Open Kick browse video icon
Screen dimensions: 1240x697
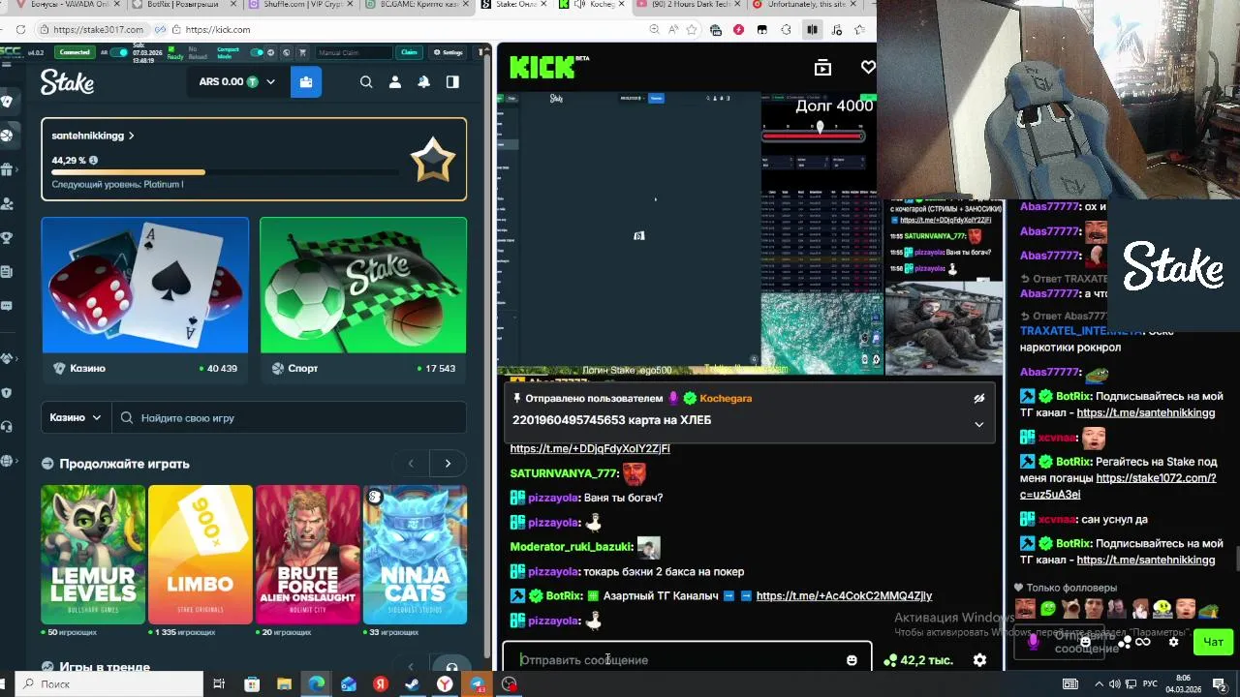(x=822, y=67)
